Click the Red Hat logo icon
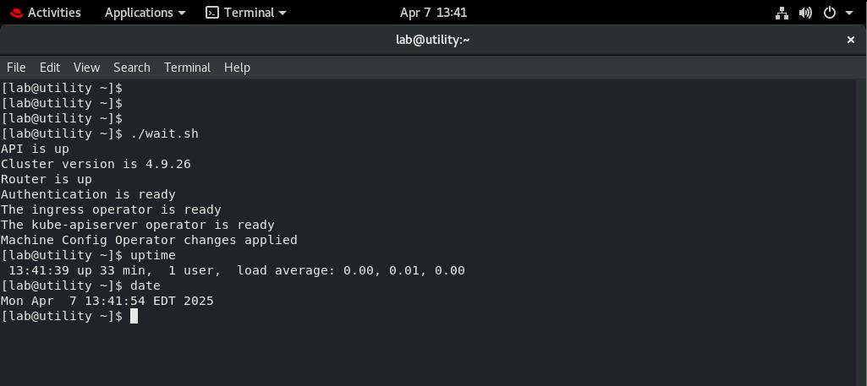The width and height of the screenshot is (867, 386). [x=14, y=13]
